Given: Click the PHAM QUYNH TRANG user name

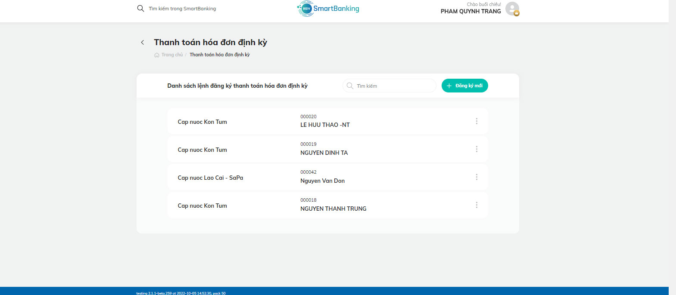Looking at the screenshot, I should click(470, 12).
